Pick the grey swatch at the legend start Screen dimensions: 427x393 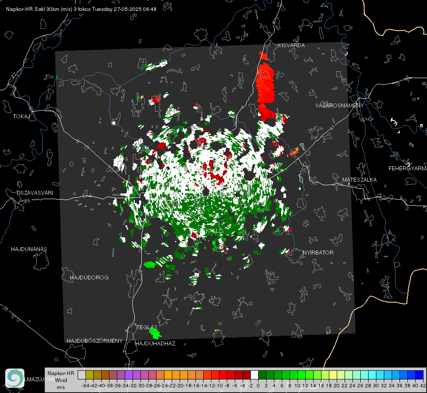(x=82, y=375)
